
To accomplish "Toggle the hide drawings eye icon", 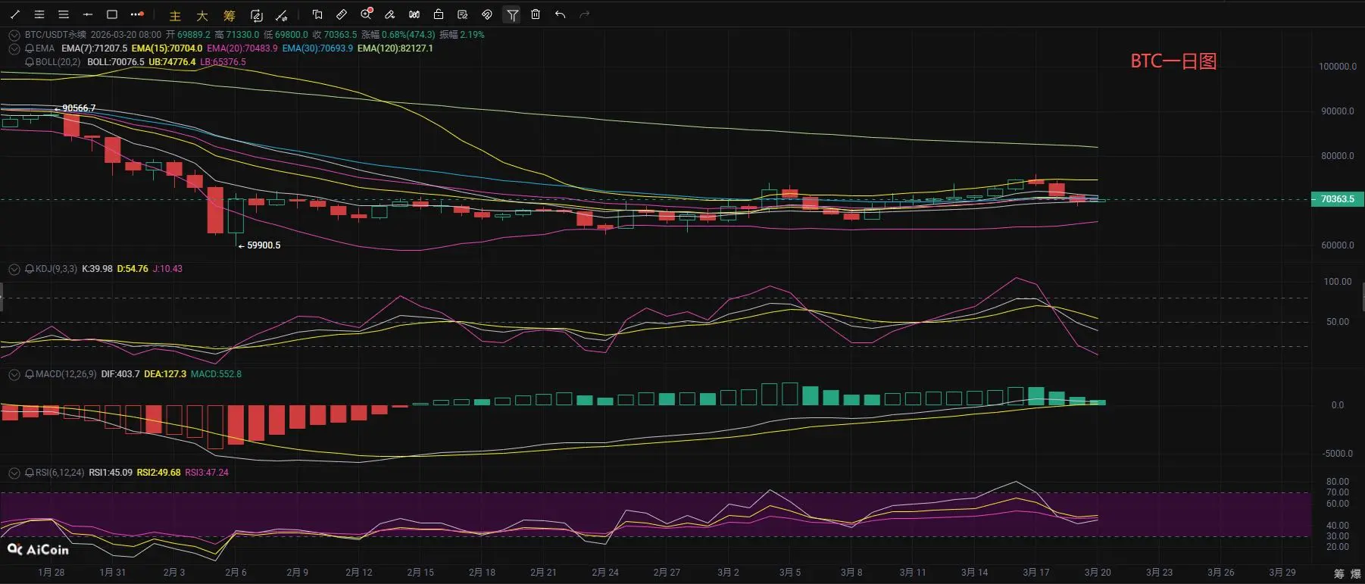I will tap(487, 14).
